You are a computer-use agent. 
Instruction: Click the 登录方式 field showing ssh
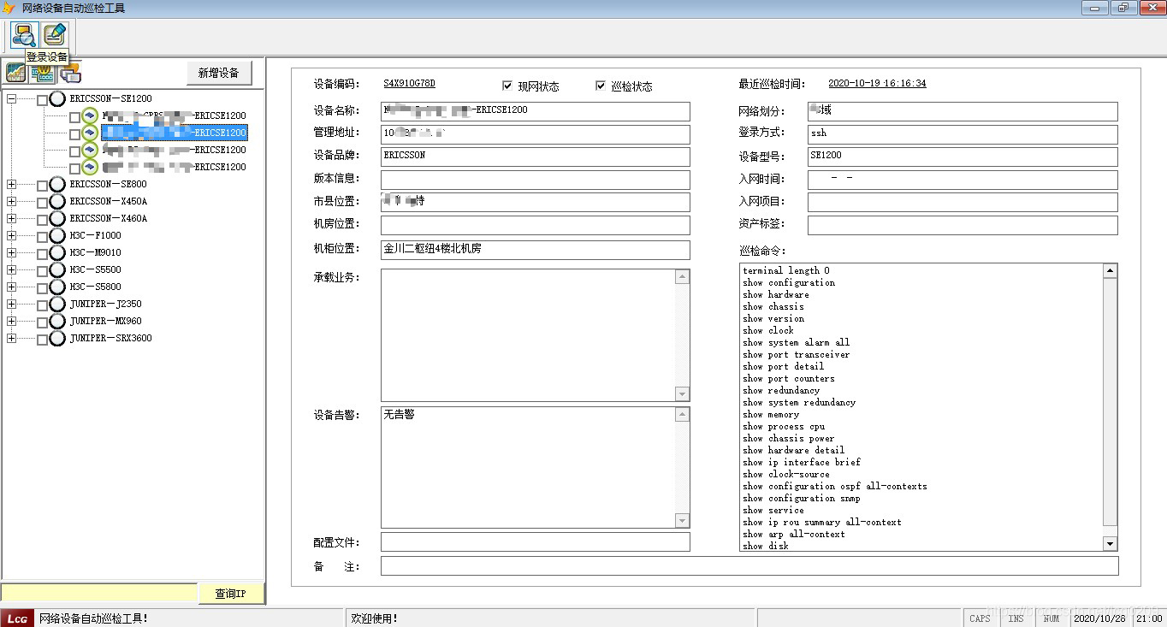(963, 134)
